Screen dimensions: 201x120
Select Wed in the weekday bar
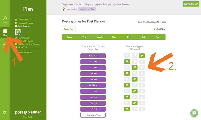[x=99, y=37]
